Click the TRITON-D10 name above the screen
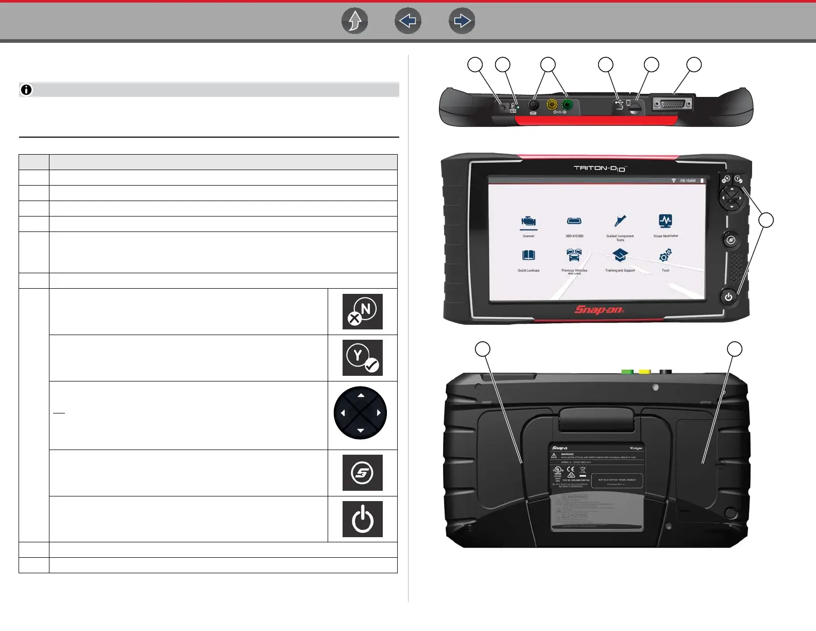Screen dimensions: 816x631 tap(600, 168)
